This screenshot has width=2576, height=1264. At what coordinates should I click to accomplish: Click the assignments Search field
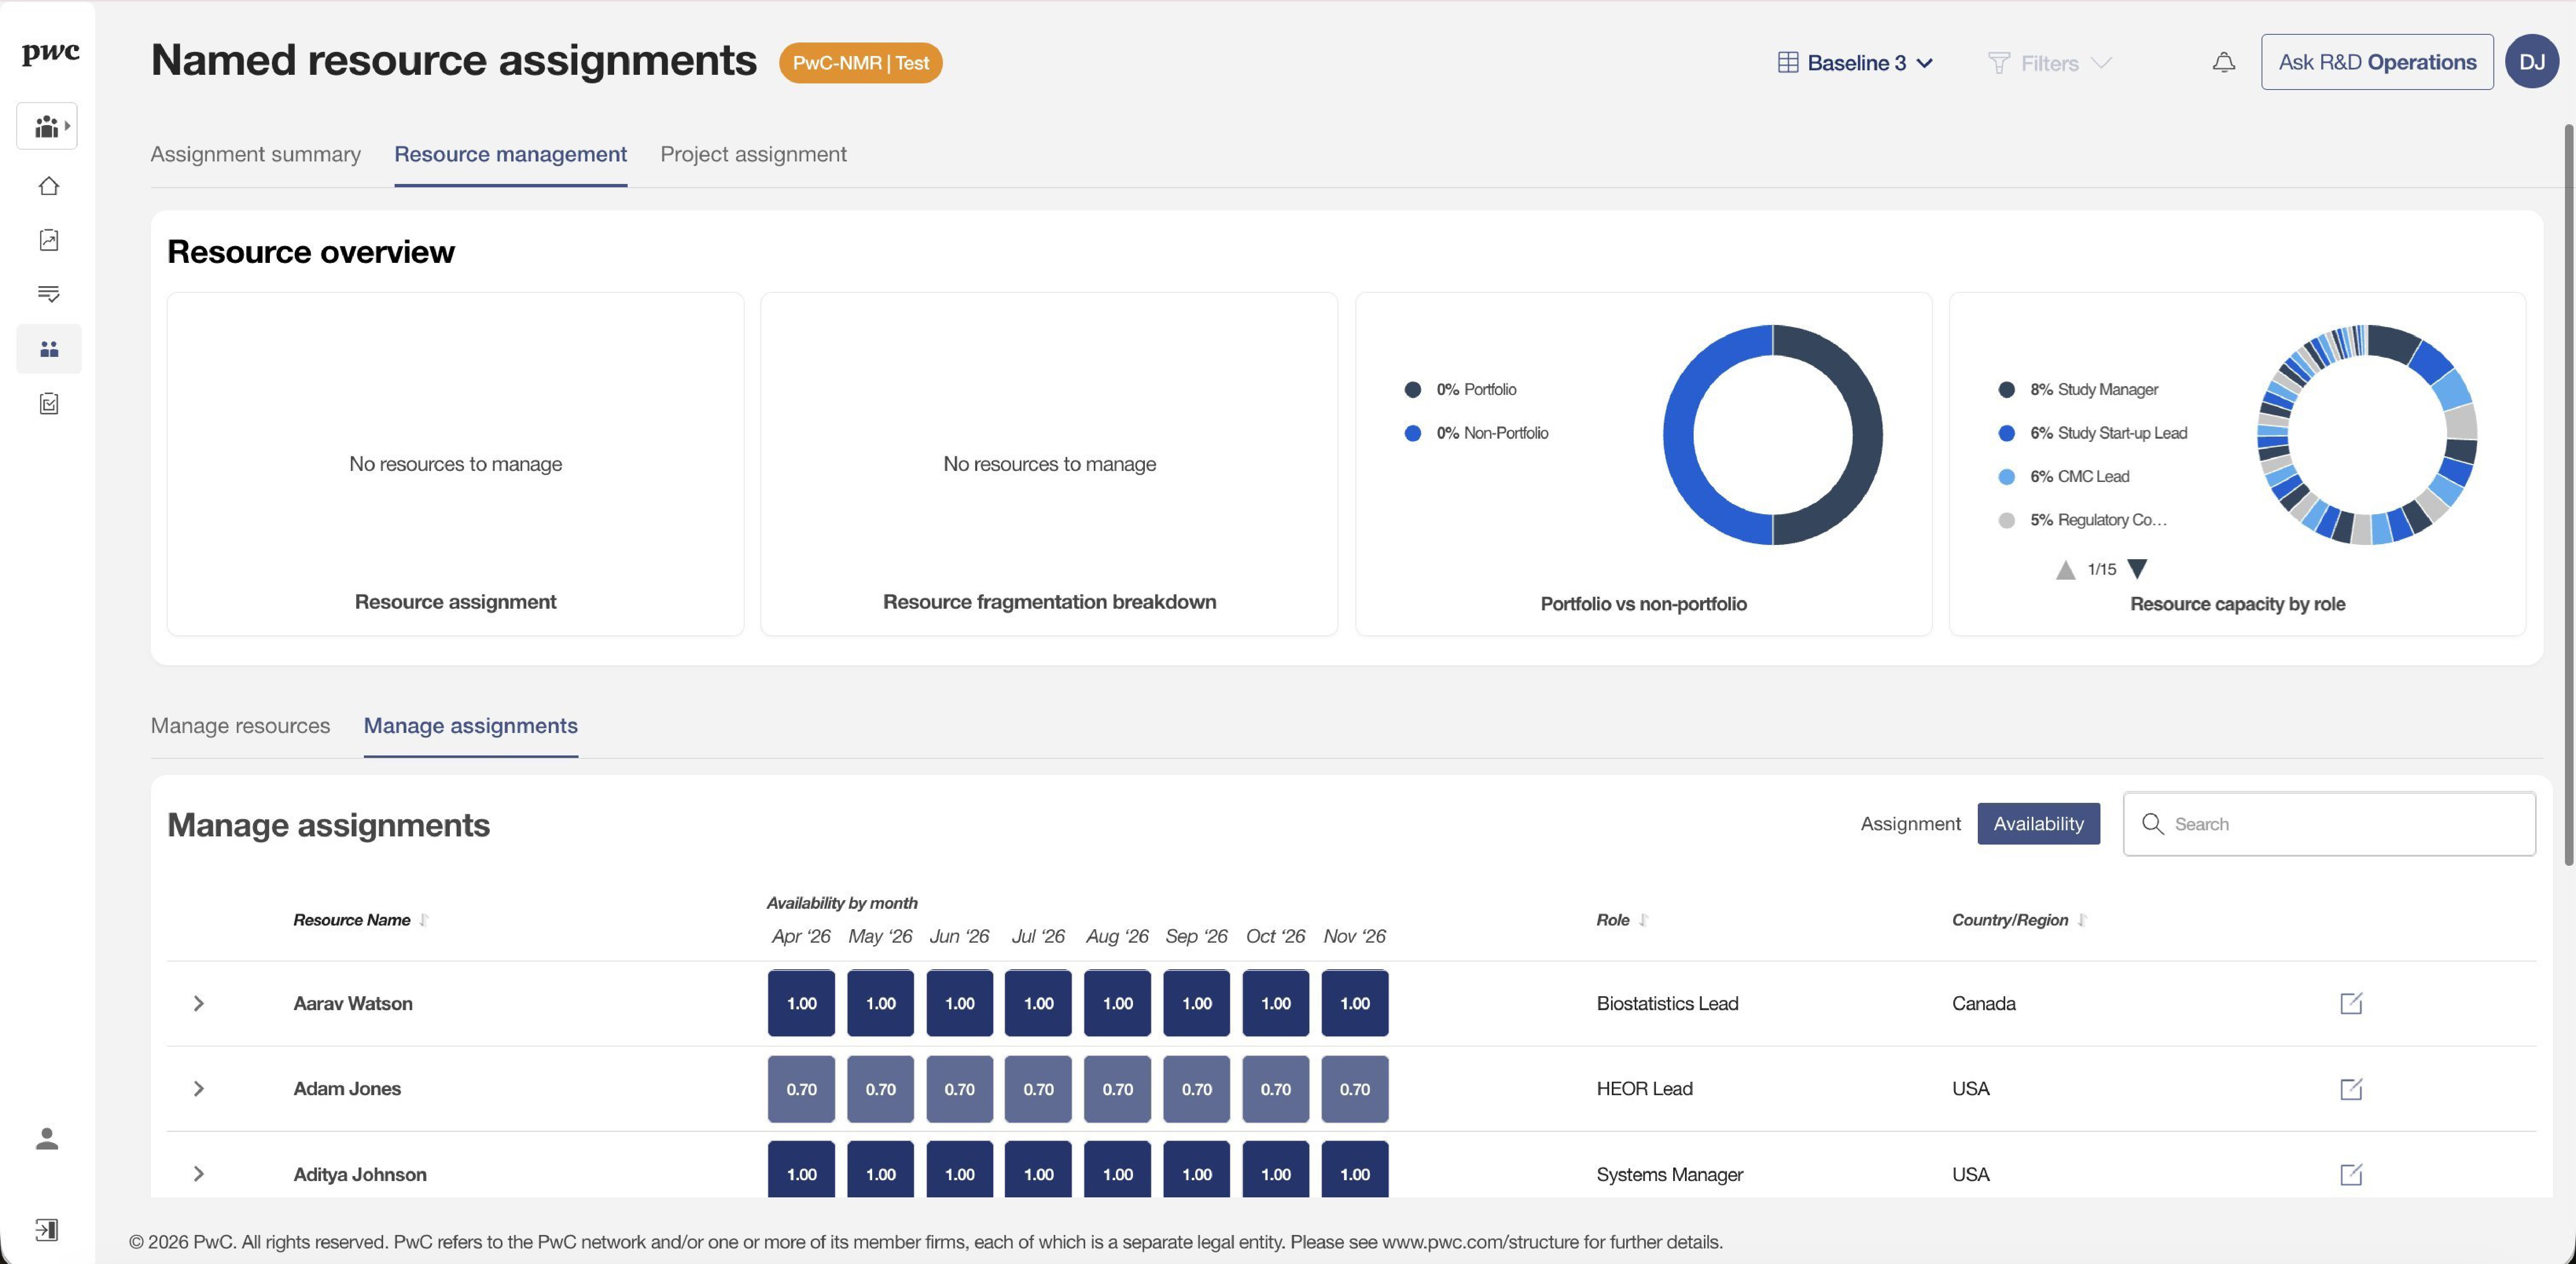[2329, 824]
